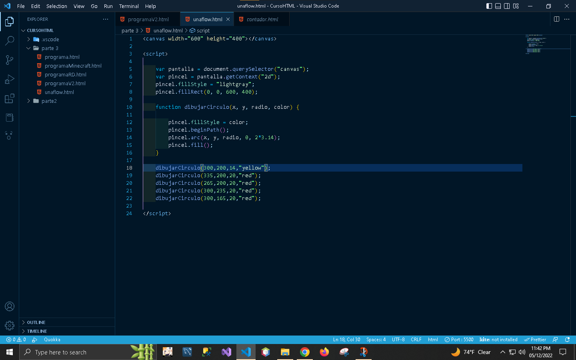Open the View menu
This screenshot has height=360, width=576.
tap(79, 6)
